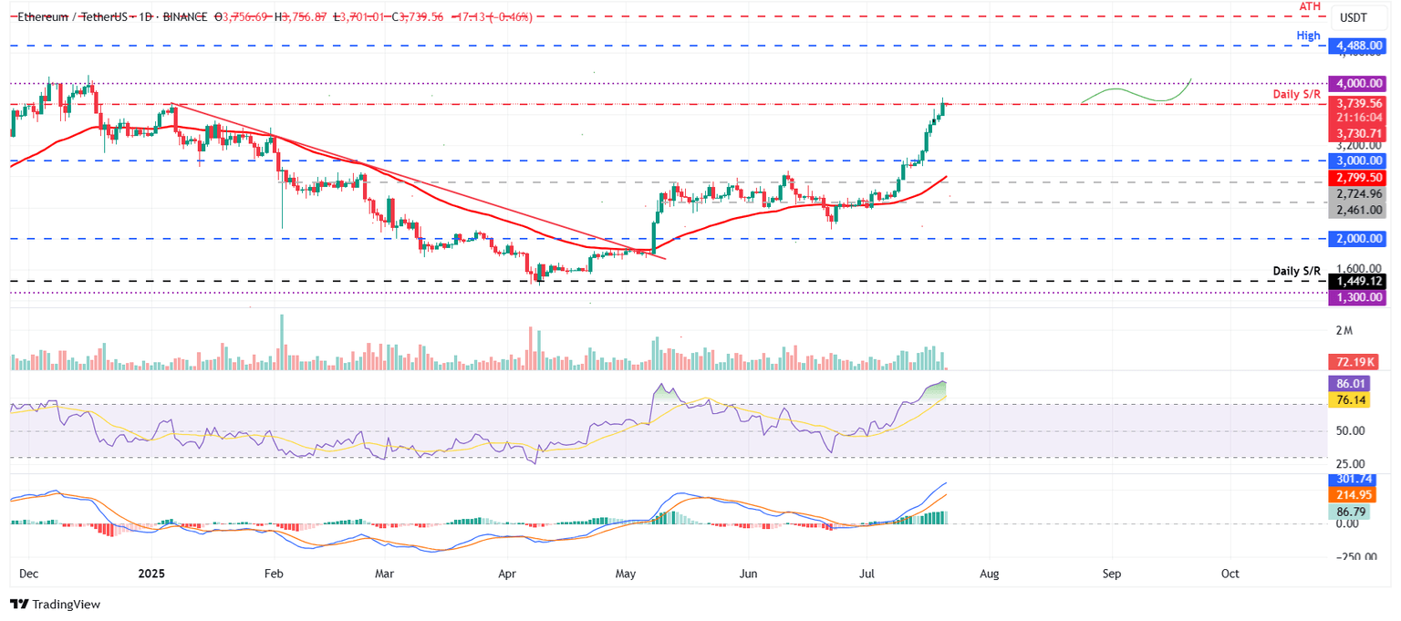Click the '1,449.12' black price label
Screen dimensions: 1401x621
pyautogui.click(x=1358, y=282)
